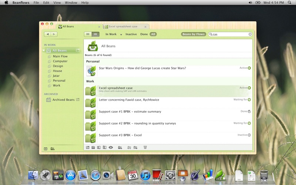Open Safari from the dock
Image resolution: width=296 pixels, height=185 pixels.
tap(95, 175)
